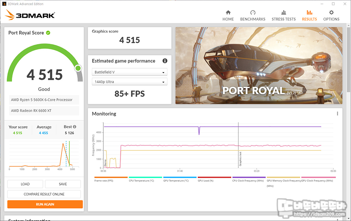
Task: Toggle GPU Load (%) legend swatch
Action: 214,177
